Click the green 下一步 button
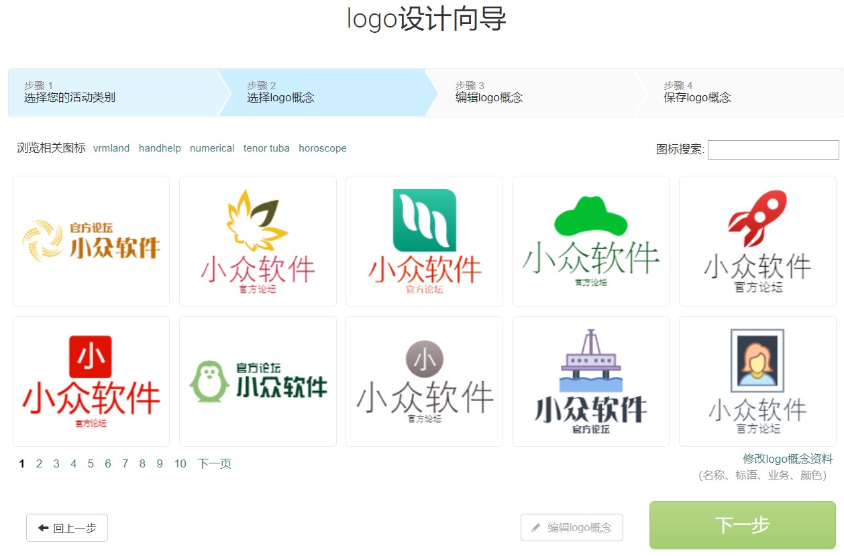 click(742, 525)
